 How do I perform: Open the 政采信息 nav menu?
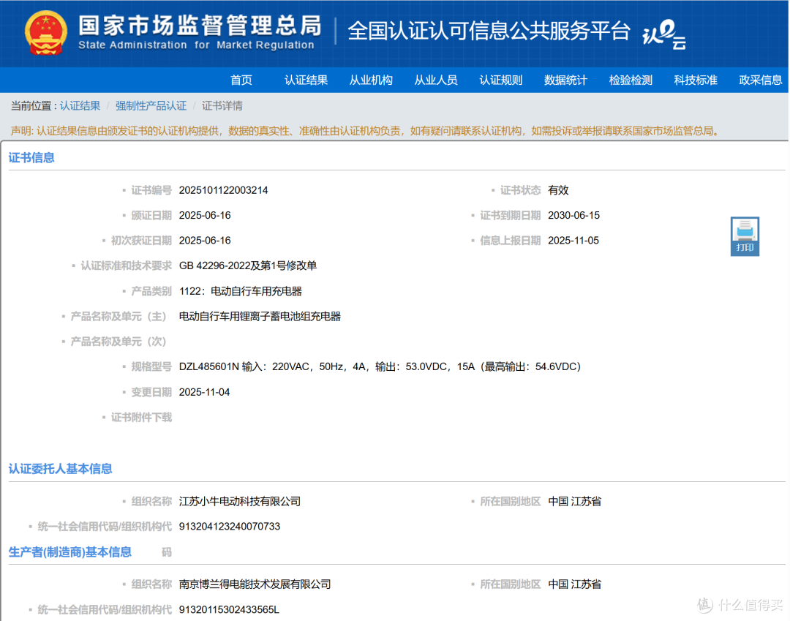761,80
